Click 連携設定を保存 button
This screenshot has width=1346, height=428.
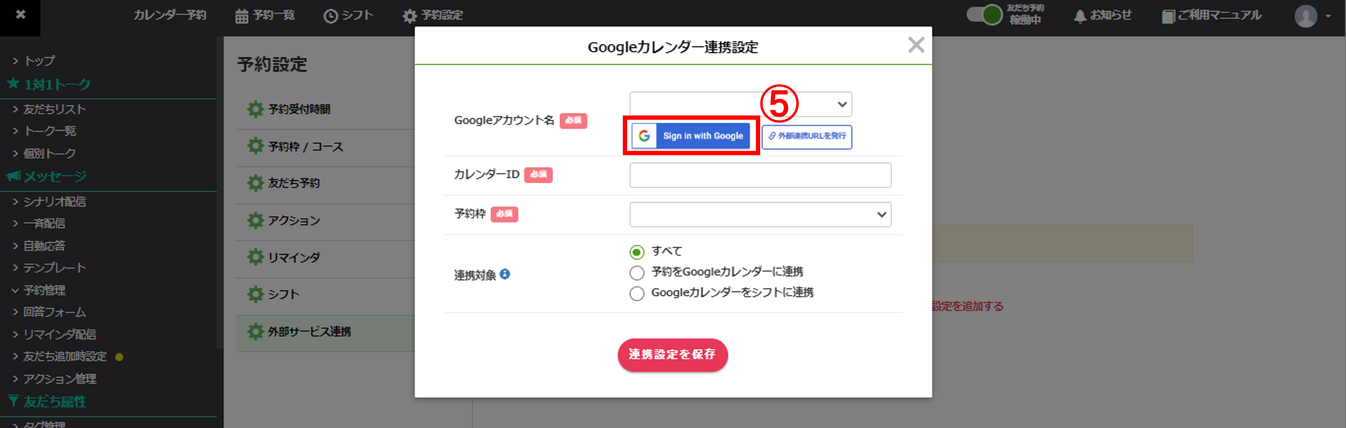coord(672,355)
